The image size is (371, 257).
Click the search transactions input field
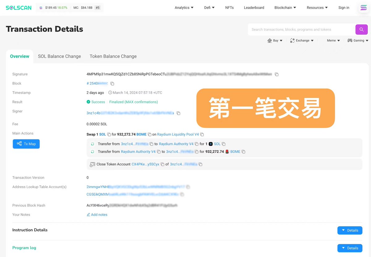point(302,29)
